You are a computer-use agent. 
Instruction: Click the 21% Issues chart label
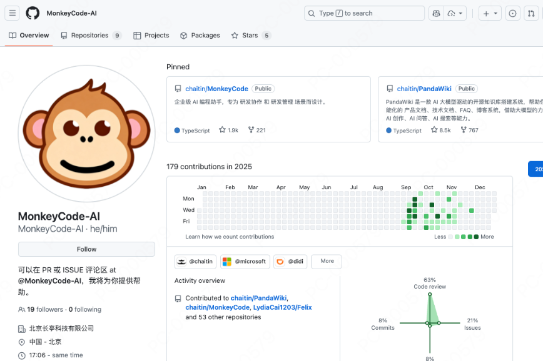pos(472,324)
